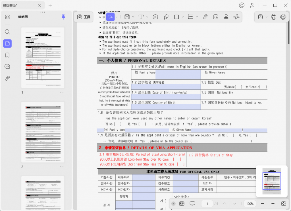The height and width of the screenshot is (211, 291).
Task: Open the bookmarks panel
Action: click(7, 55)
